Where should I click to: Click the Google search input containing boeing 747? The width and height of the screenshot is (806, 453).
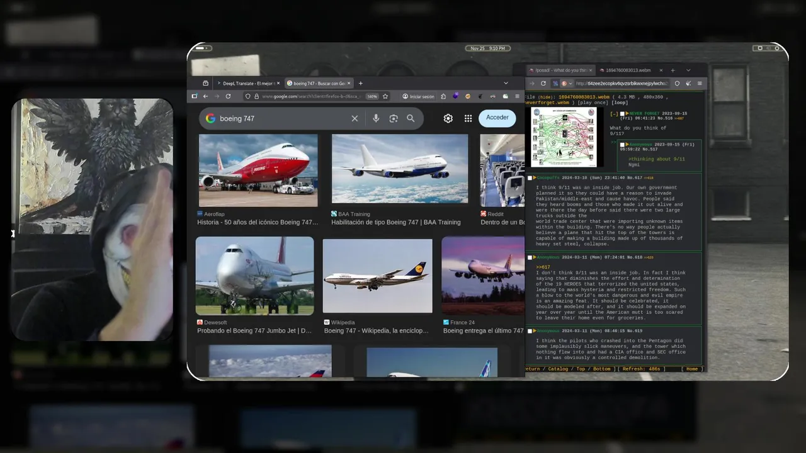[x=283, y=118]
